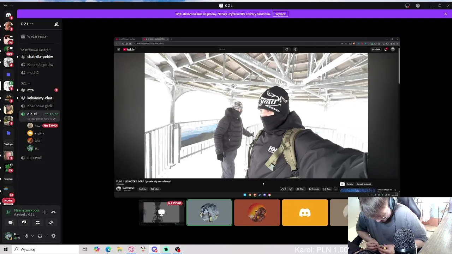Toggle noise suppression waveform icon
The image size is (452, 254).
point(45,212)
